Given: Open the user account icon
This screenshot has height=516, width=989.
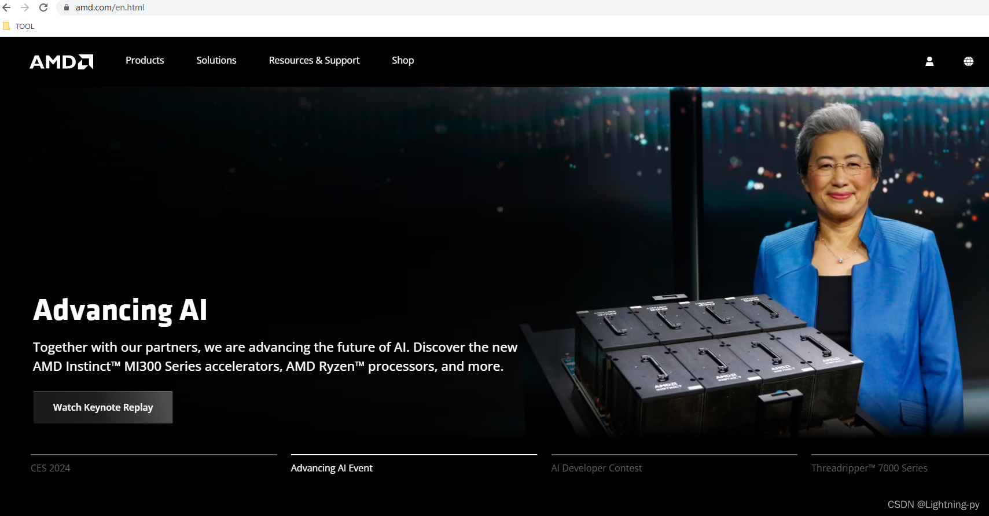Looking at the screenshot, I should 929,61.
